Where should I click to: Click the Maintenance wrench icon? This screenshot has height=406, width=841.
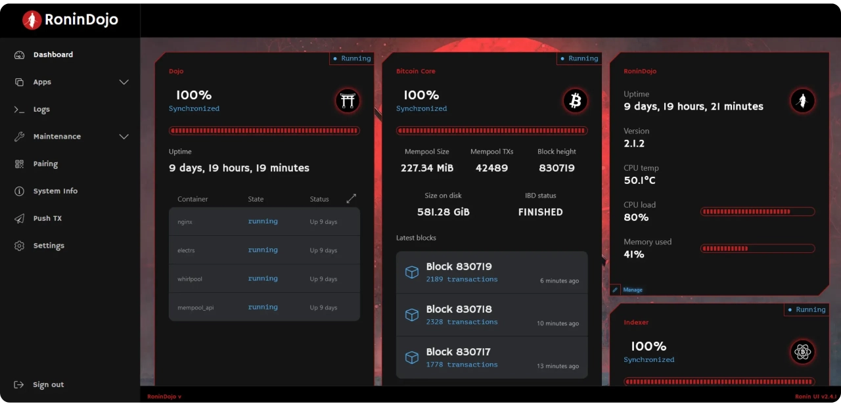click(20, 137)
